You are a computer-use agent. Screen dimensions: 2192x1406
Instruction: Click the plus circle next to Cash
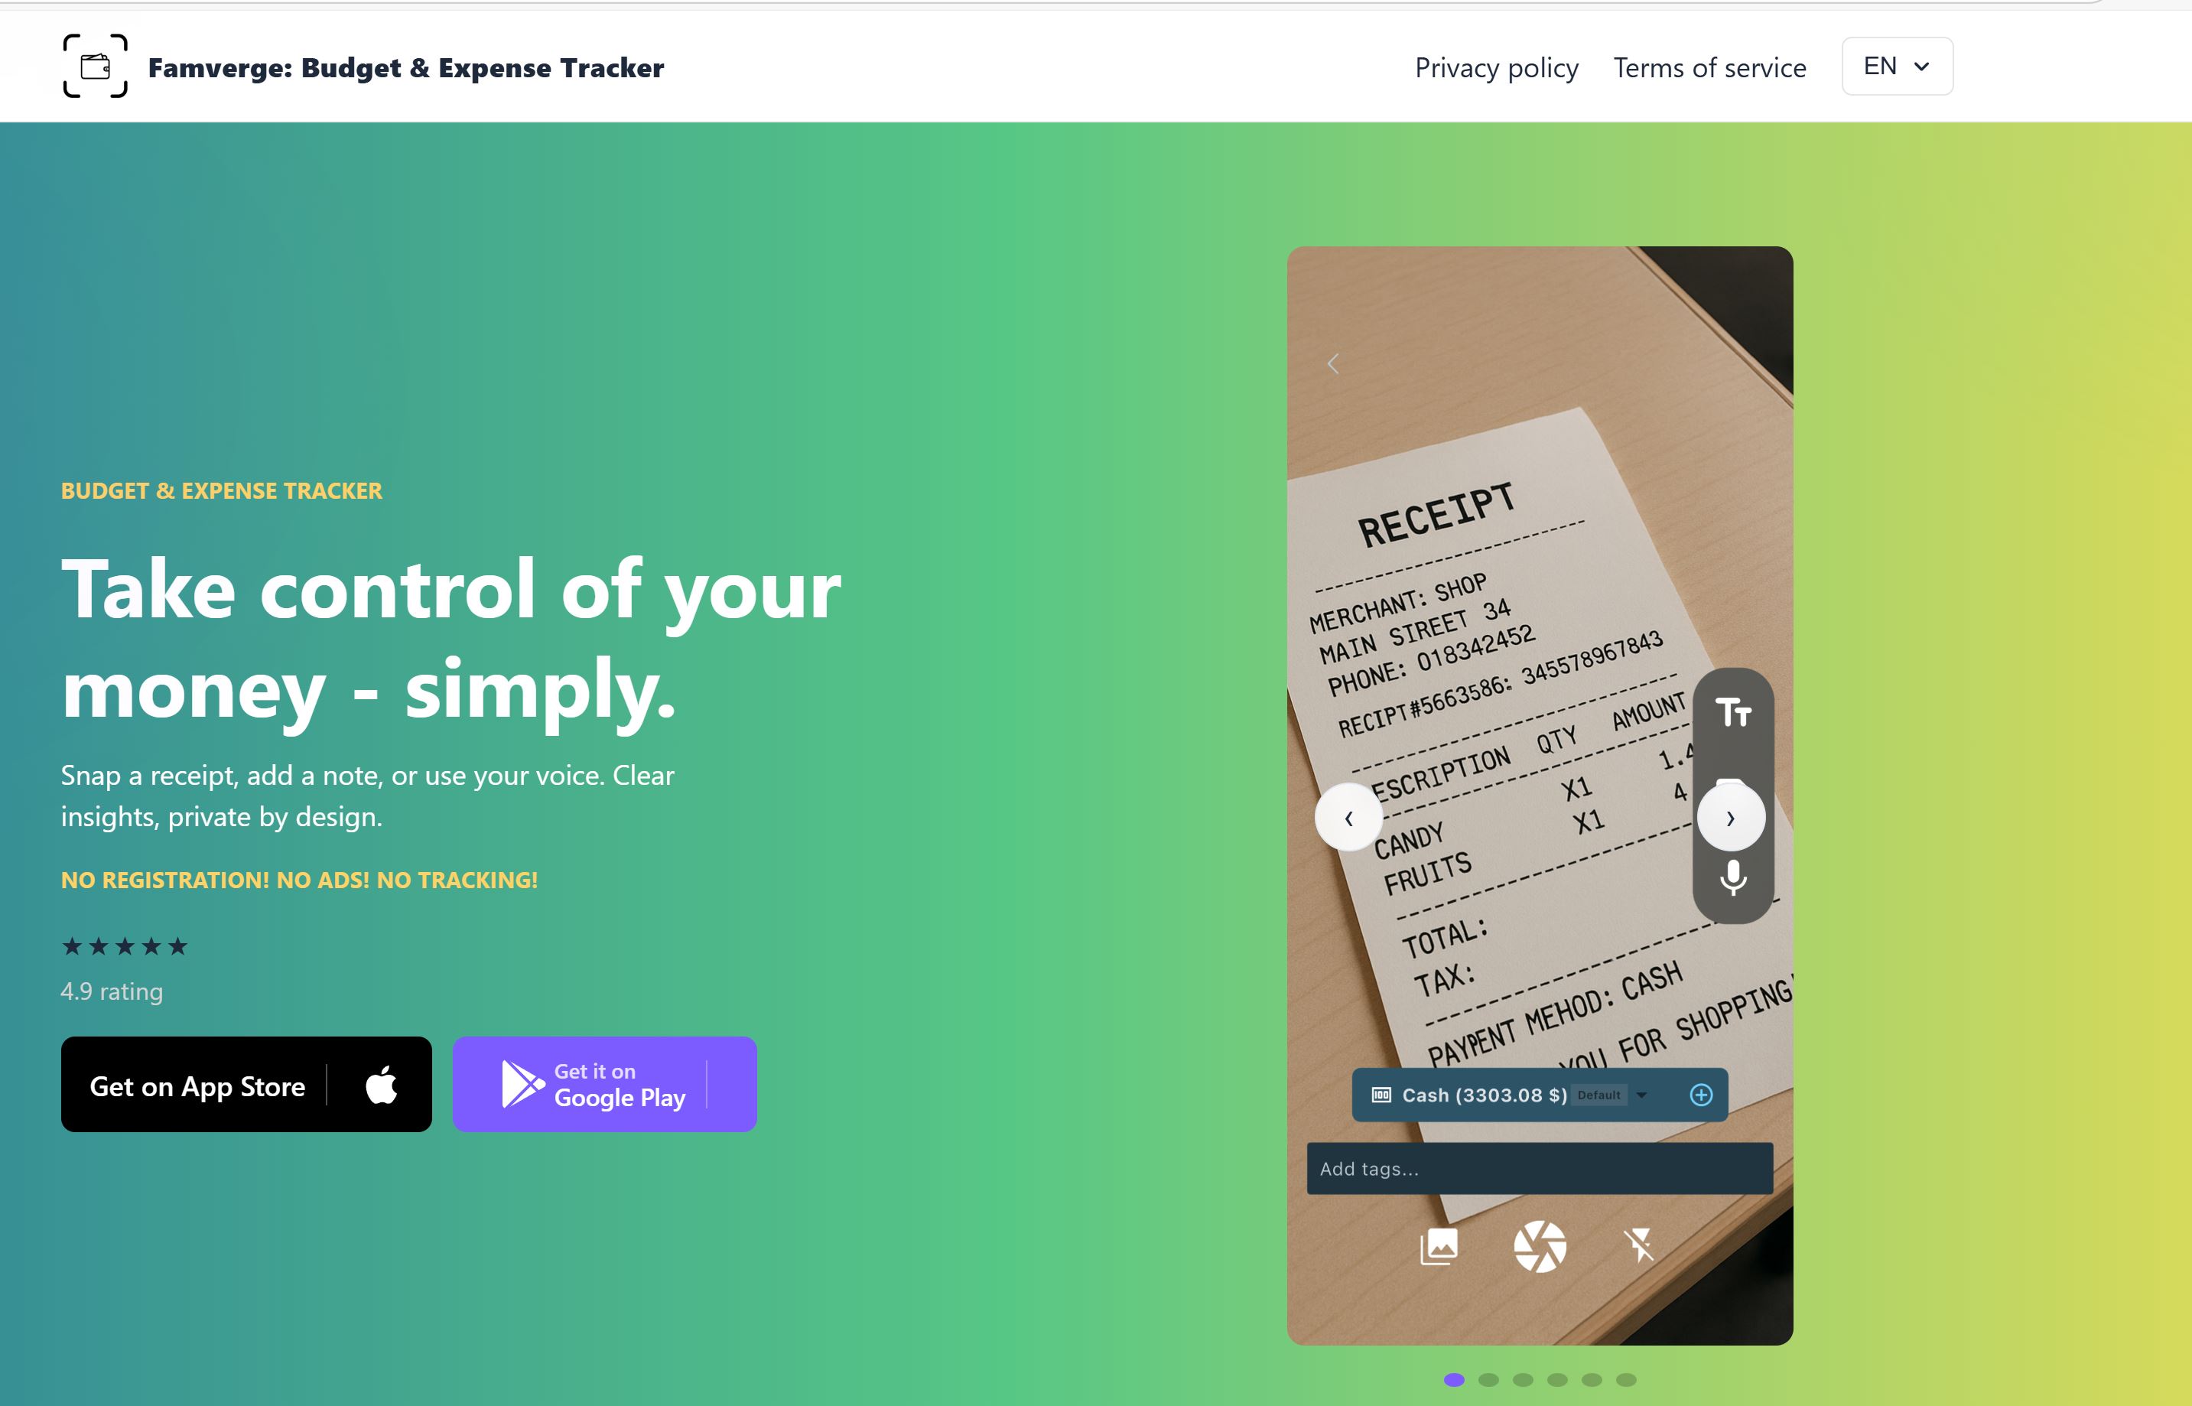click(x=1701, y=1095)
